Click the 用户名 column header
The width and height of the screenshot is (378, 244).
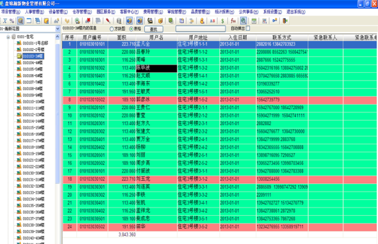coord(156,38)
